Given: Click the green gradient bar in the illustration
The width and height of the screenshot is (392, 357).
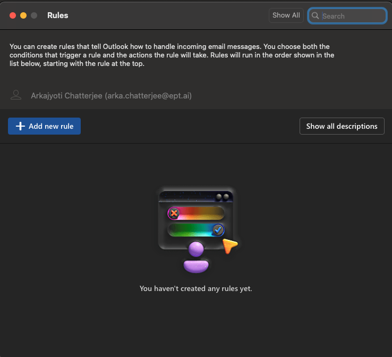Looking at the screenshot, I should [x=191, y=230].
